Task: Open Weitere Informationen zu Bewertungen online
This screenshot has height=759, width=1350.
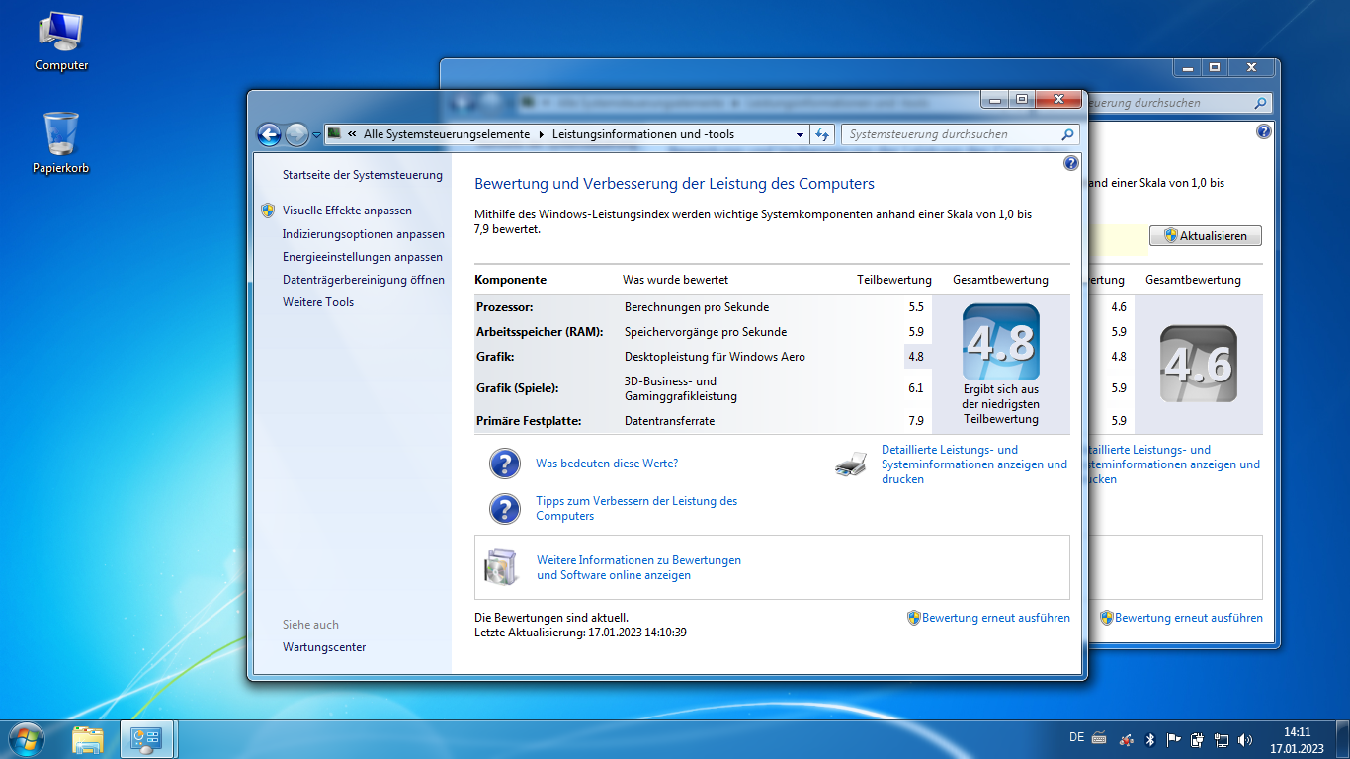Action: 638,567
